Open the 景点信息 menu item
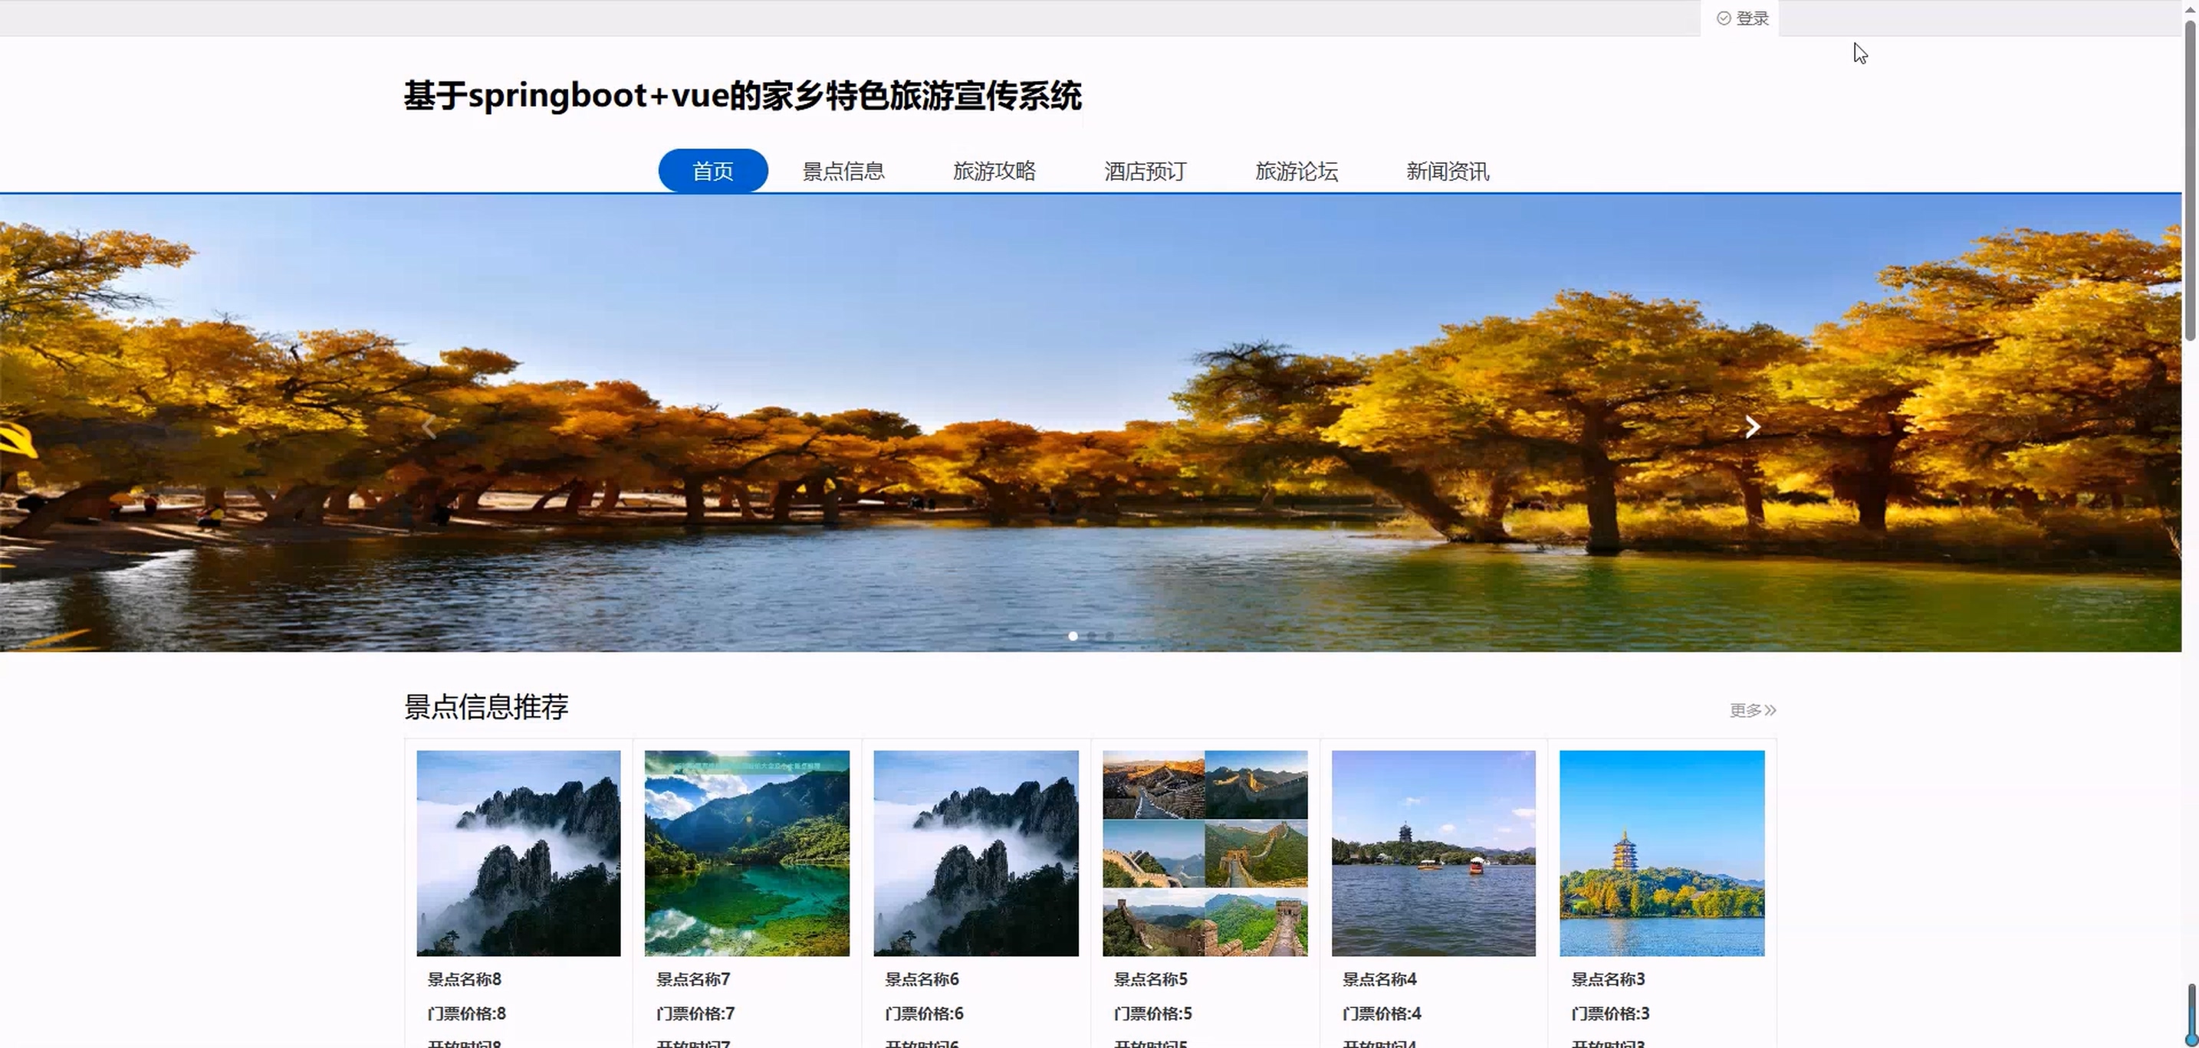This screenshot has width=2199, height=1048. point(843,172)
